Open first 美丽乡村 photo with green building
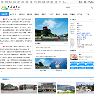94x94 pixels. pyautogui.click(x=10, y=88)
